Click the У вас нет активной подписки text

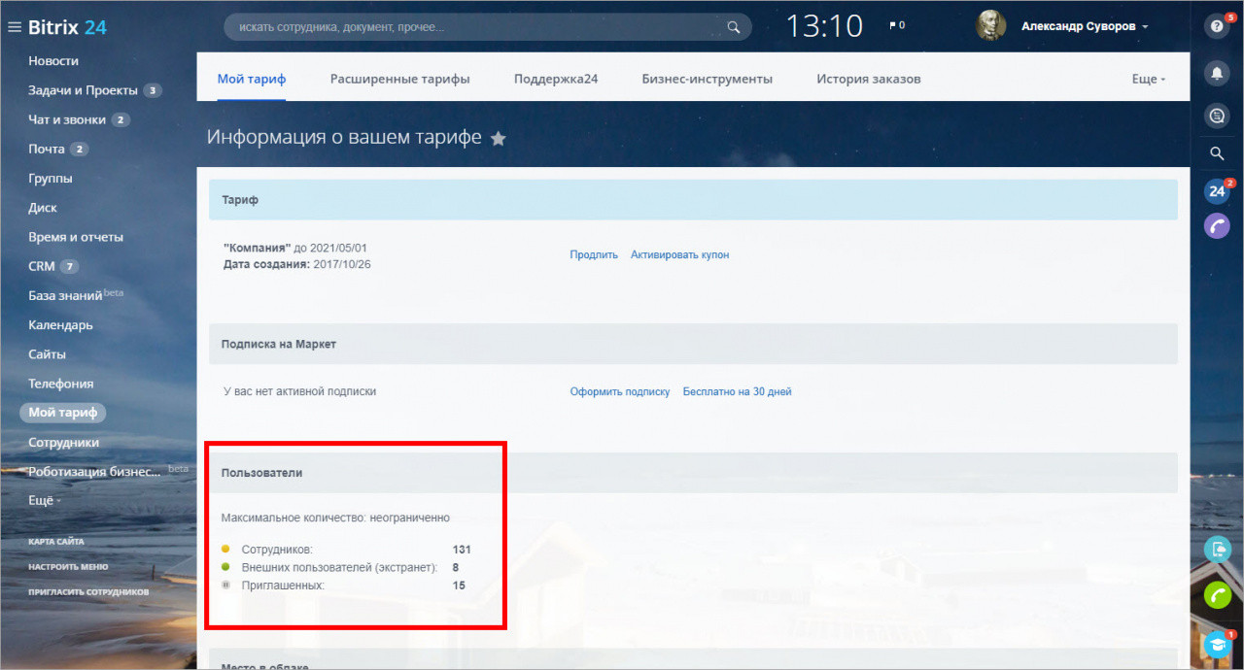point(299,391)
